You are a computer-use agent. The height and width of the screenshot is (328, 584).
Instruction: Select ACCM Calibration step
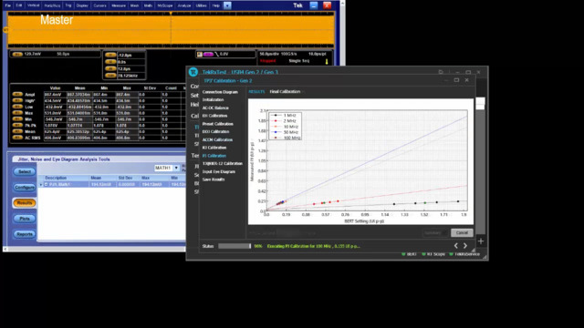pos(217,139)
